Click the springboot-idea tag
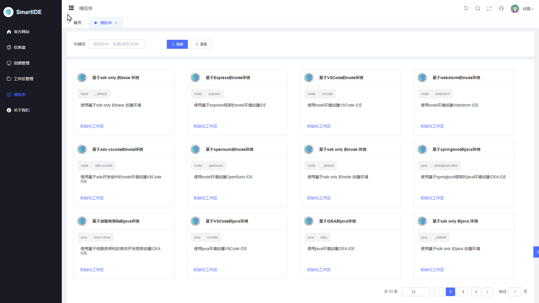Image resolution: width=539 pixels, height=303 pixels. (x=446, y=166)
